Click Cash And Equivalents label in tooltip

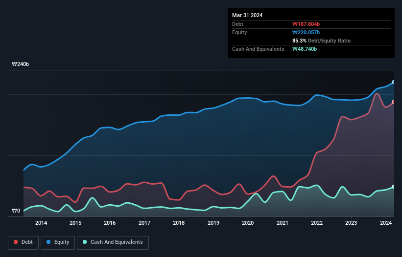click(x=258, y=49)
